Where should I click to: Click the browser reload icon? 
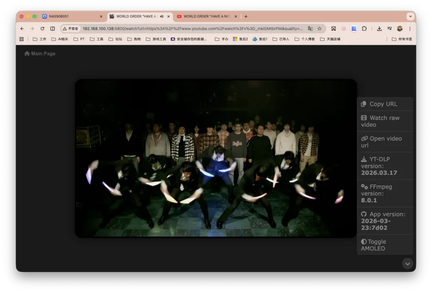pos(42,28)
